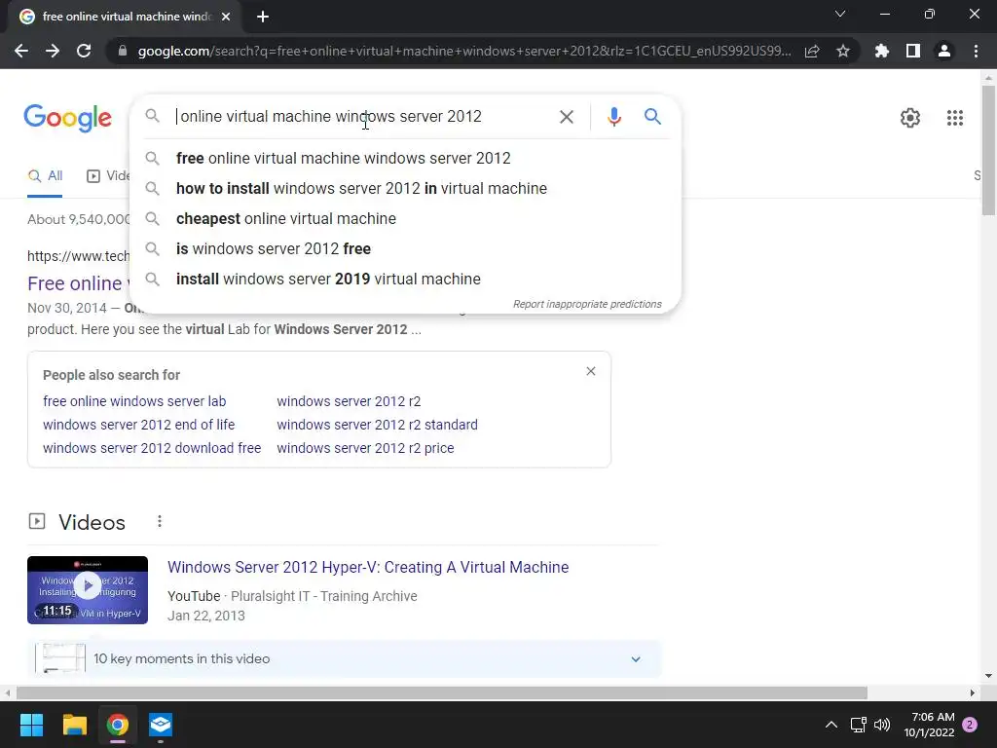Screen dimensions: 997x748
Task: Clear the search box with the X icon
Action: (x=566, y=117)
